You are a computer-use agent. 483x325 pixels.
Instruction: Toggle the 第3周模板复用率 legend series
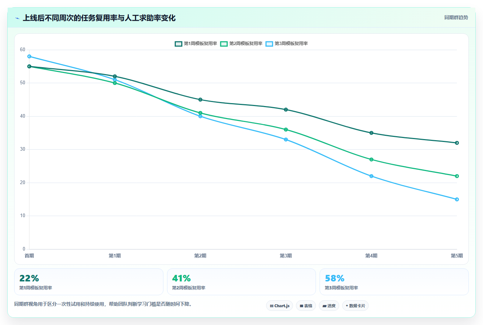[x=286, y=44]
